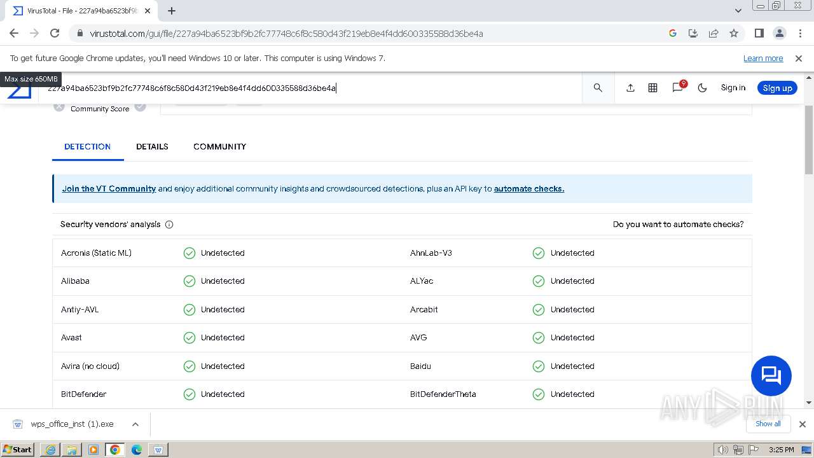Close the downloads bar
814x458 pixels.
803,424
